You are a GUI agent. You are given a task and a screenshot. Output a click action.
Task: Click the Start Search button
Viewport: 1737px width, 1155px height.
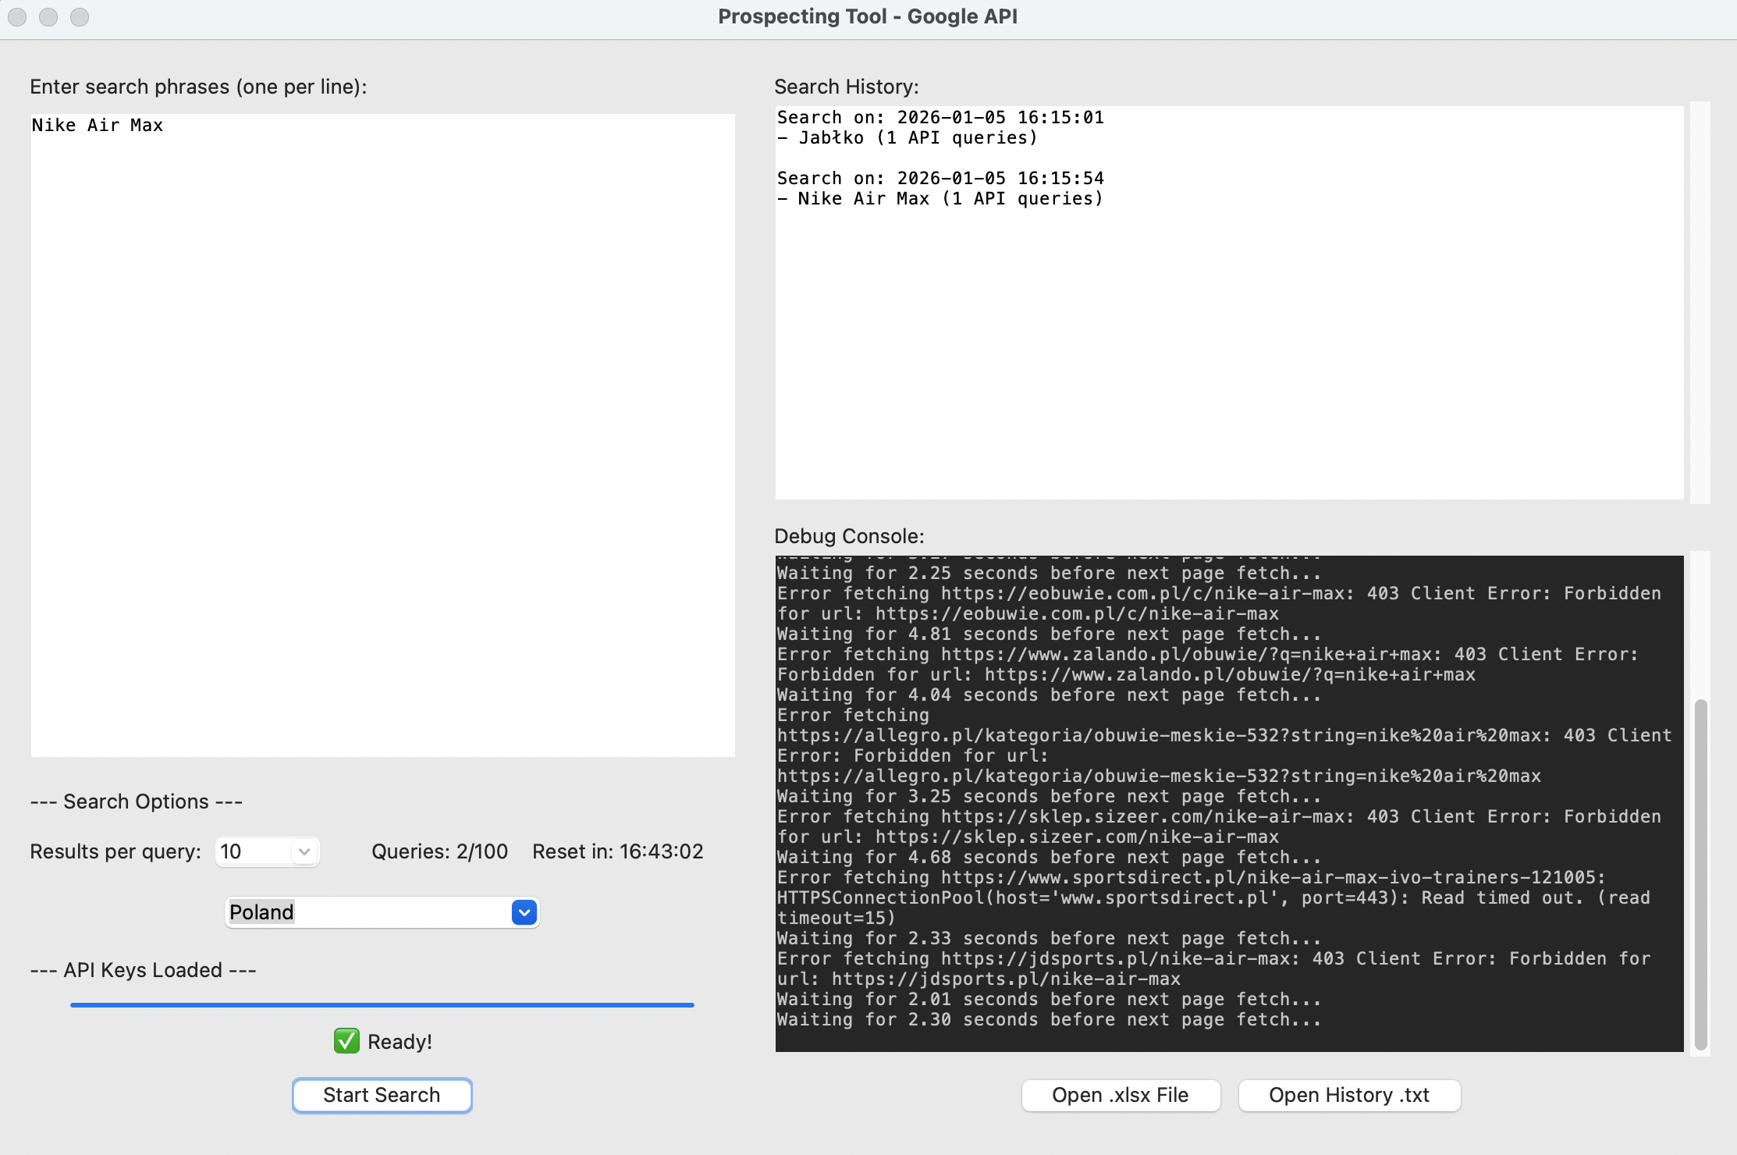click(x=382, y=1095)
